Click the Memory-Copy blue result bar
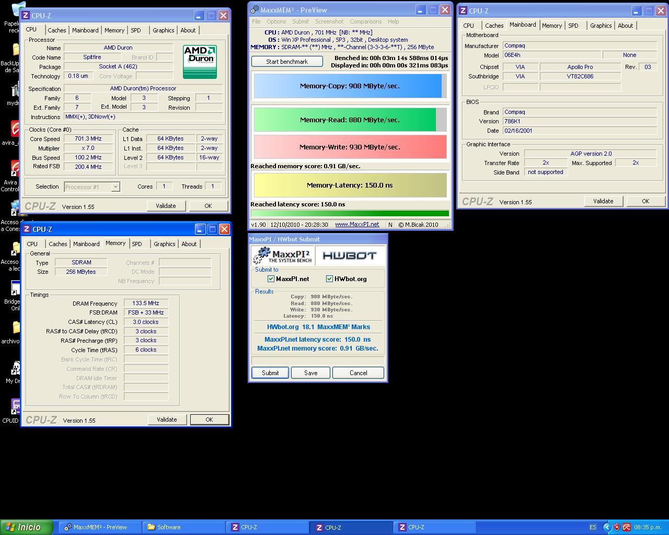669x535 pixels. [x=350, y=86]
